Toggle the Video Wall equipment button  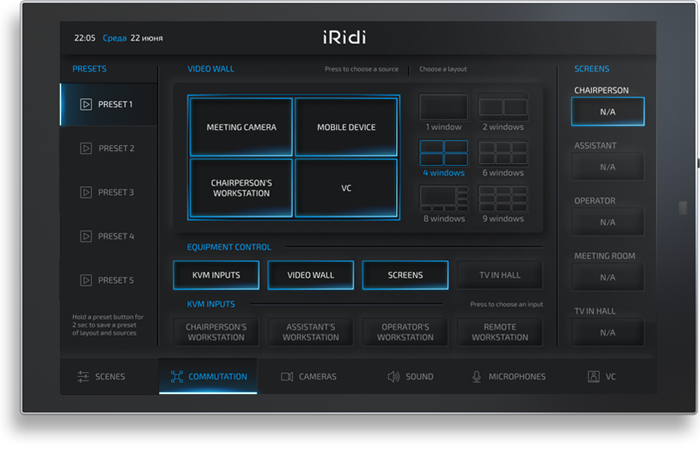click(311, 276)
